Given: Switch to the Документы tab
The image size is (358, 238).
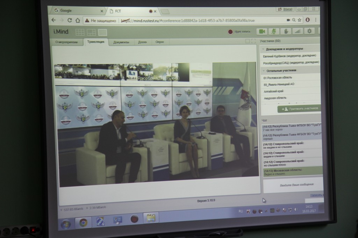Looking at the screenshot, I should pos(121,42).
